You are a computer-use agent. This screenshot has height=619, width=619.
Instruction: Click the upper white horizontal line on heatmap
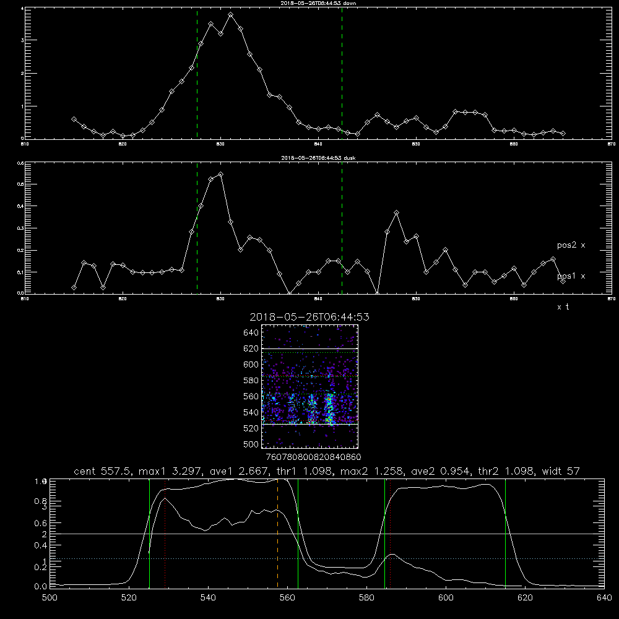310,348
